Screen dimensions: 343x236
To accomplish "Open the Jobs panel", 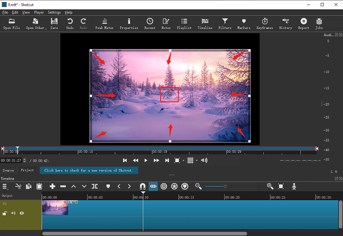I will tap(319, 24).
